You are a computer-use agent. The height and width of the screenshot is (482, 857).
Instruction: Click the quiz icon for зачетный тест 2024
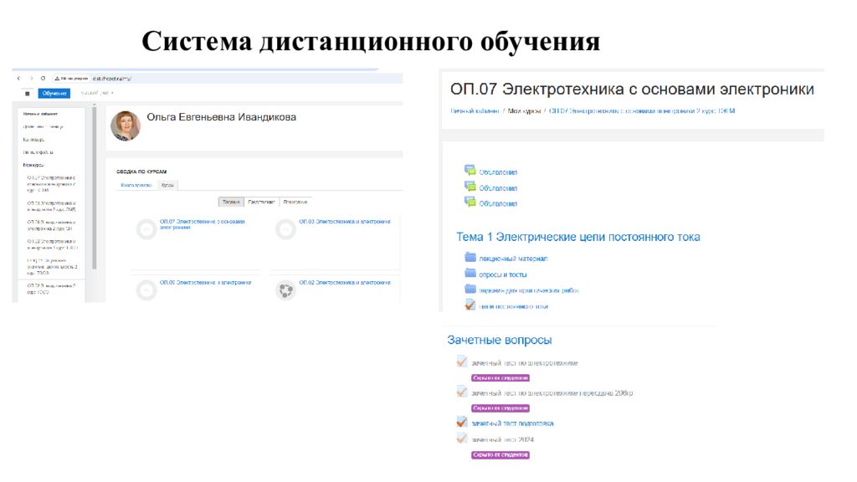click(461, 438)
